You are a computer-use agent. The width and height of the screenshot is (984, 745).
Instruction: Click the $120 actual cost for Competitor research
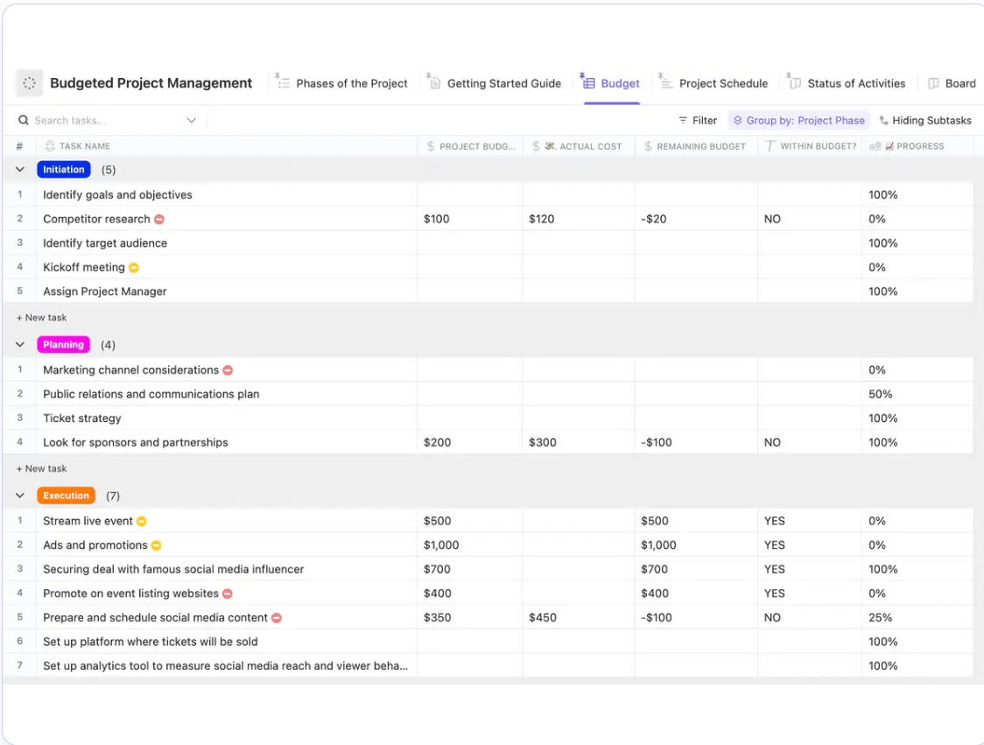click(542, 219)
